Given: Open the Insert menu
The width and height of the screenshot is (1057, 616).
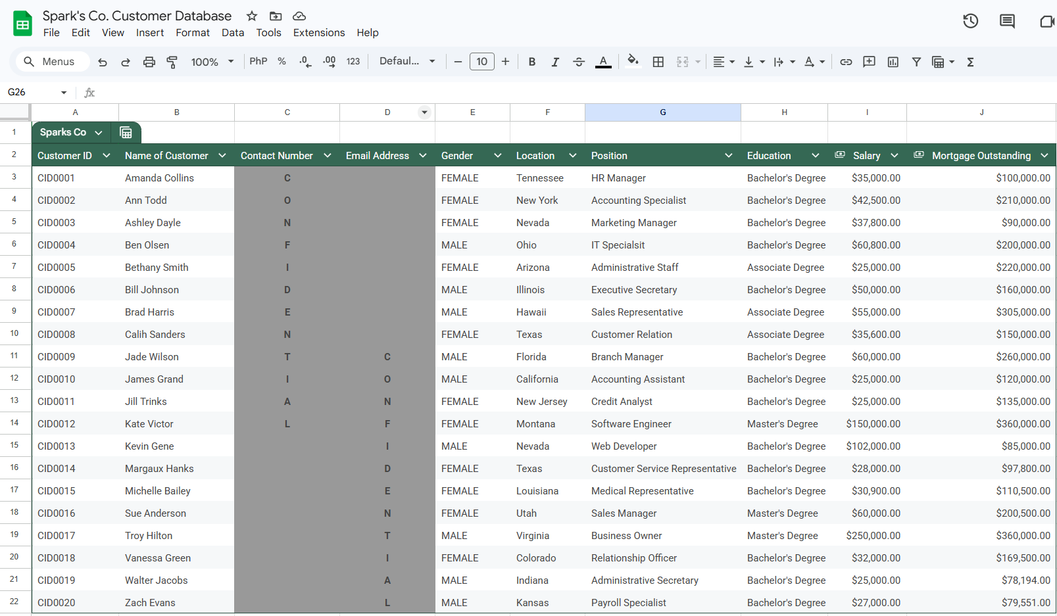Looking at the screenshot, I should tap(150, 33).
